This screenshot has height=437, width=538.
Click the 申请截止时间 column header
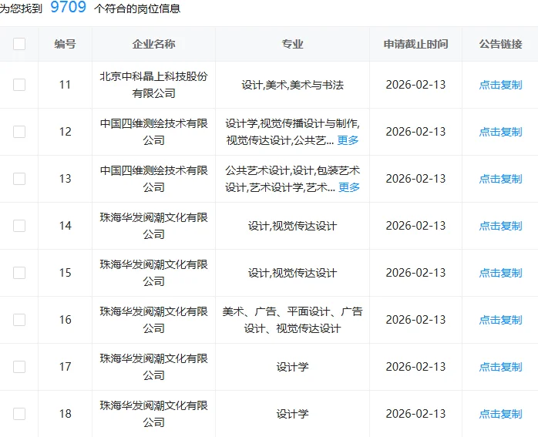click(x=415, y=44)
